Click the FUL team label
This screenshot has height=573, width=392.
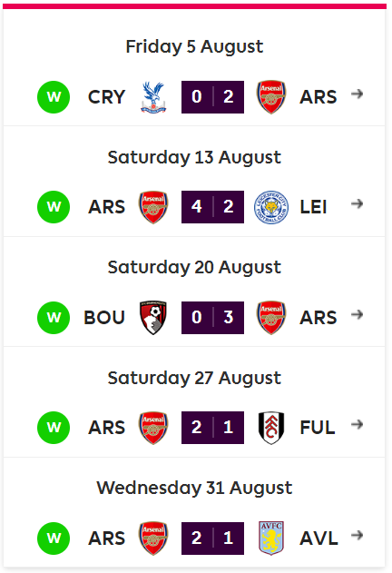pos(318,428)
